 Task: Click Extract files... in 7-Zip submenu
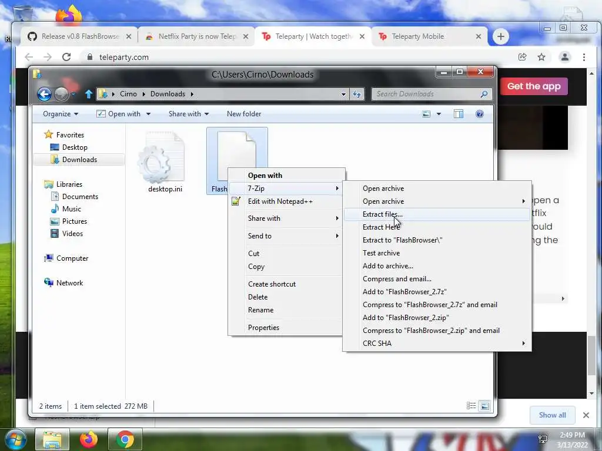[x=437, y=214]
